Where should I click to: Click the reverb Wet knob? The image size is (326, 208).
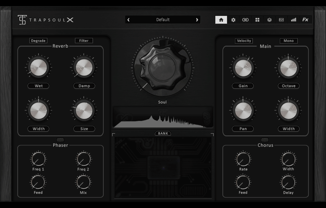click(38, 67)
